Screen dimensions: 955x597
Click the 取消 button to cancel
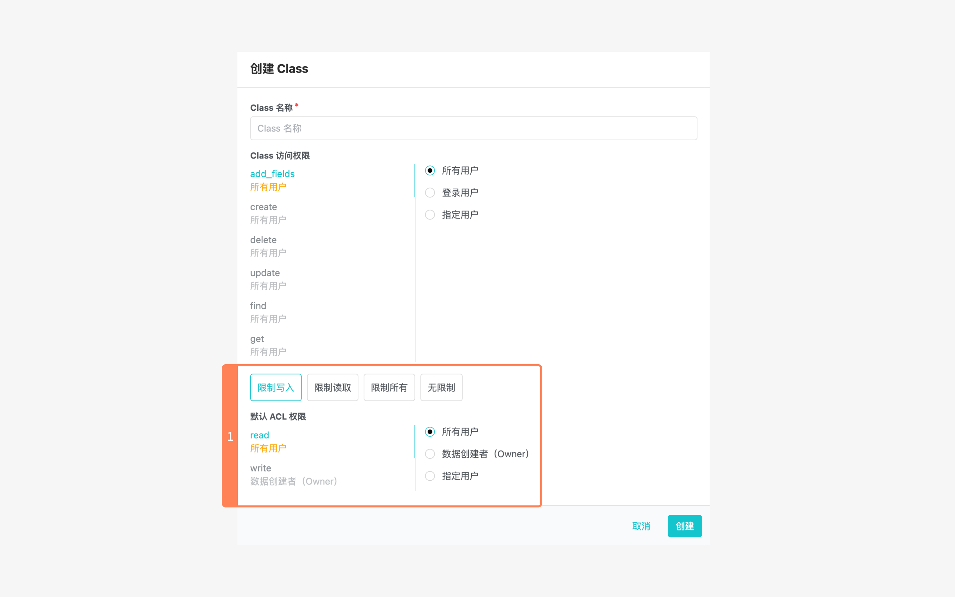[641, 526]
